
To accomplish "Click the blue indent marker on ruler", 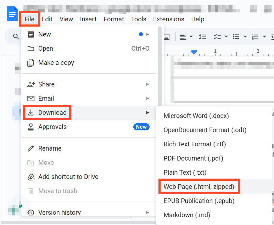I will tap(194, 52).
